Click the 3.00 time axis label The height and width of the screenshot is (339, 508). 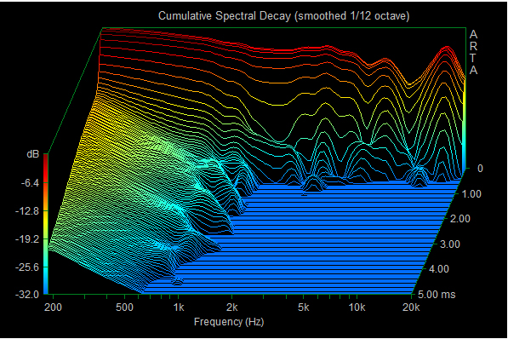click(449, 244)
